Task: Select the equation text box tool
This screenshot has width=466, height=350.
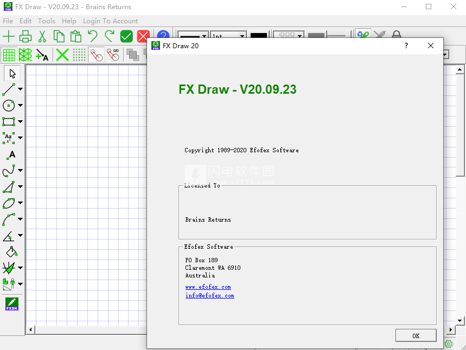Action: coord(9,138)
